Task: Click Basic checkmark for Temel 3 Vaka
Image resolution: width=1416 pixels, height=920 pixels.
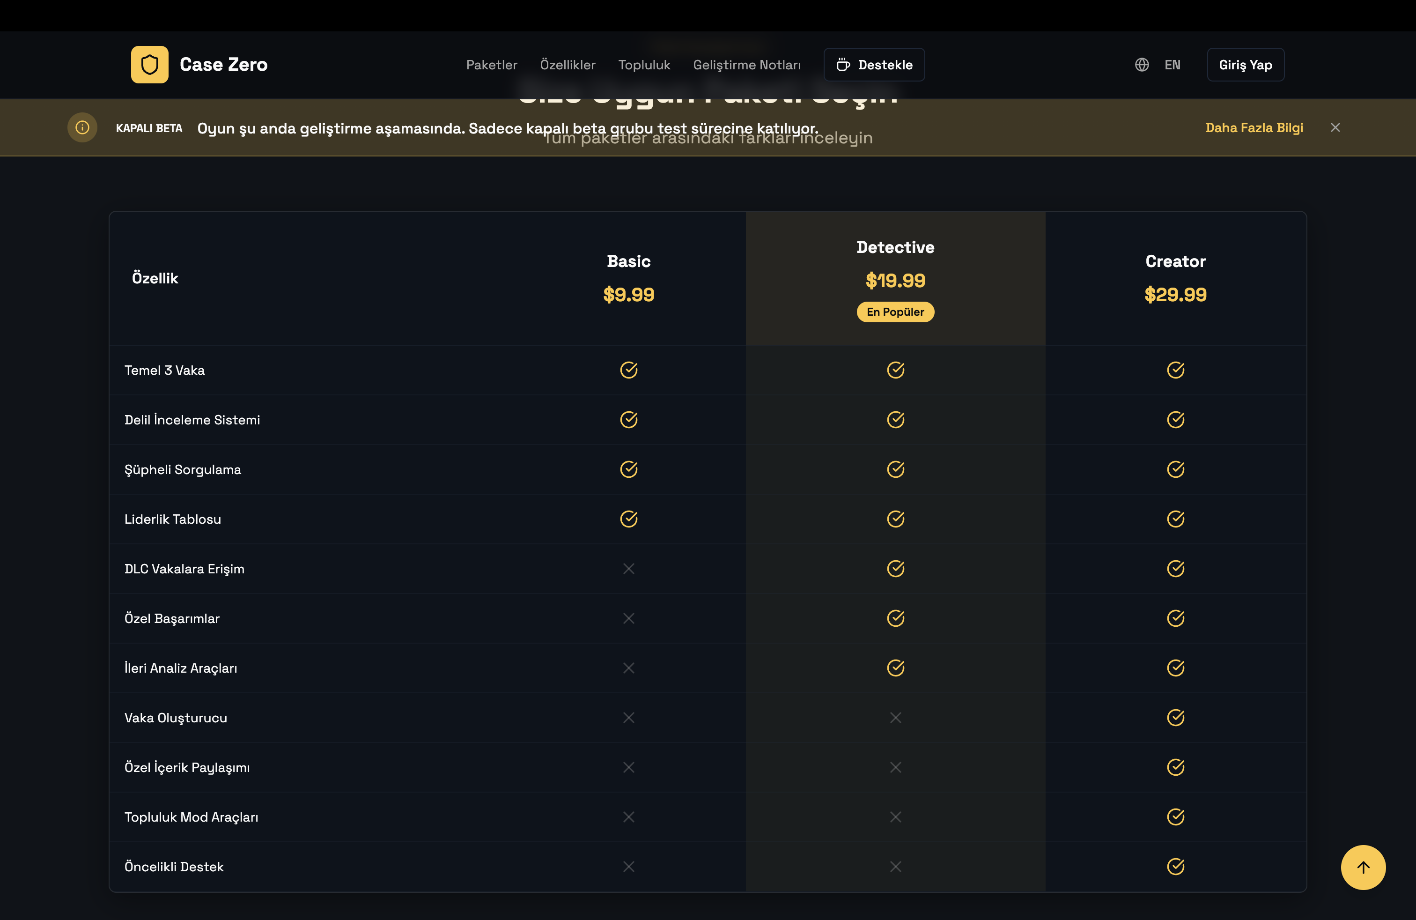Action: [628, 370]
